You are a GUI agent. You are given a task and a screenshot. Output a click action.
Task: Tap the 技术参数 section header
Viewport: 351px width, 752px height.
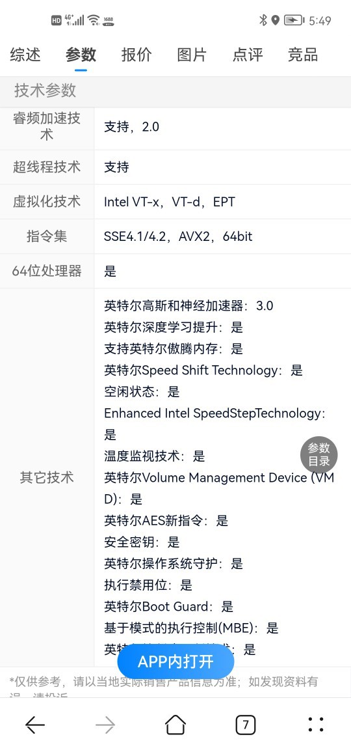45,90
